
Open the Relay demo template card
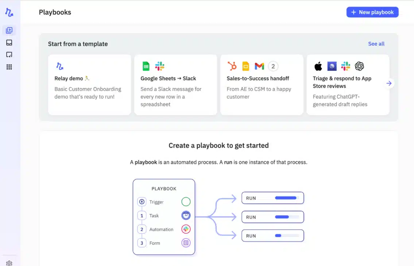click(x=89, y=85)
